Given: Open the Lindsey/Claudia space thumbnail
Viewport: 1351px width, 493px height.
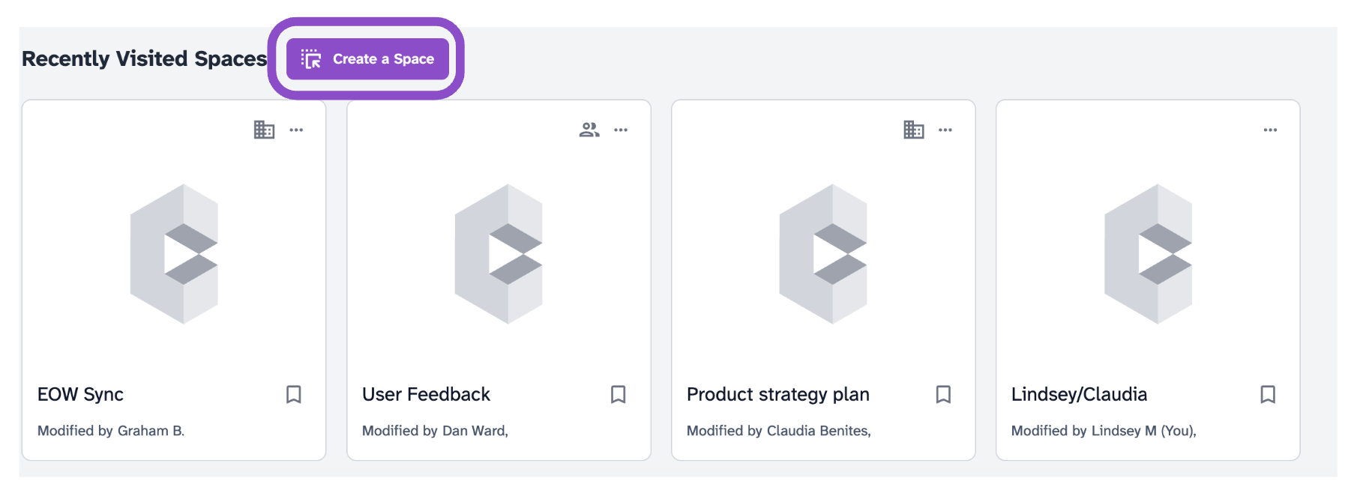Looking at the screenshot, I should 1148,254.
